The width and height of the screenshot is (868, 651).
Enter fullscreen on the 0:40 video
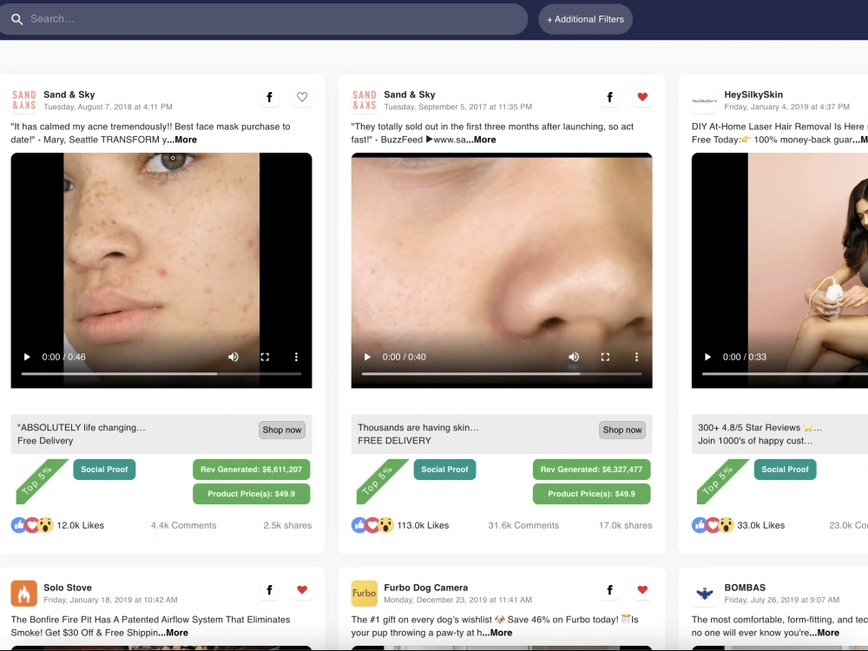606,357
